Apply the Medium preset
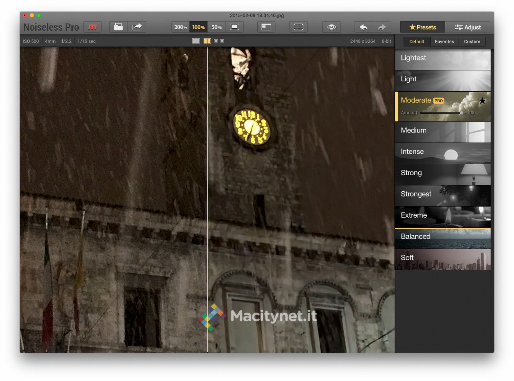Screen dimensions: 514x381 tap(443, 132)
